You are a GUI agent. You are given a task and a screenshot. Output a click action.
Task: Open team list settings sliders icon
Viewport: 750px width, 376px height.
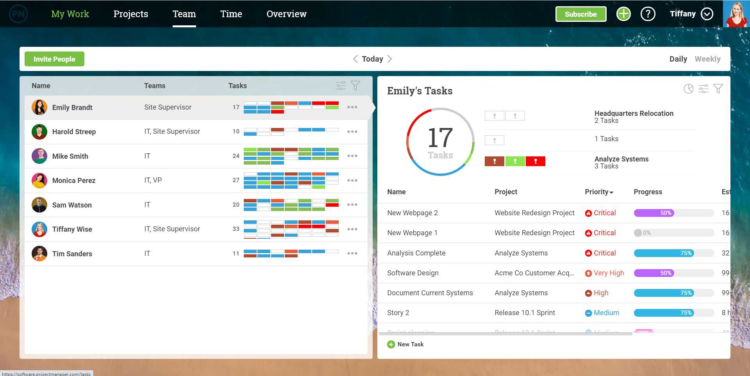pos(341,85)
